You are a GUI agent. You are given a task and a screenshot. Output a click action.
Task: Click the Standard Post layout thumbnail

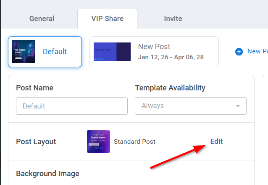pos(98,141)
